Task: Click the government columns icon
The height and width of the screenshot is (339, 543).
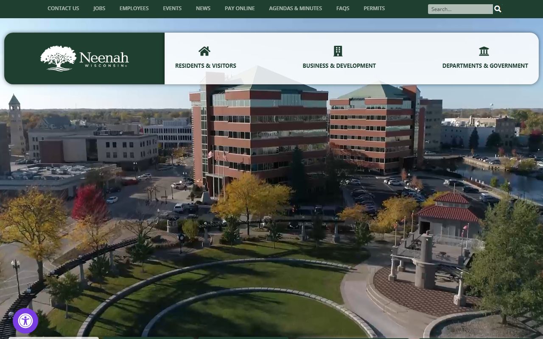Action: click(484, 51)
